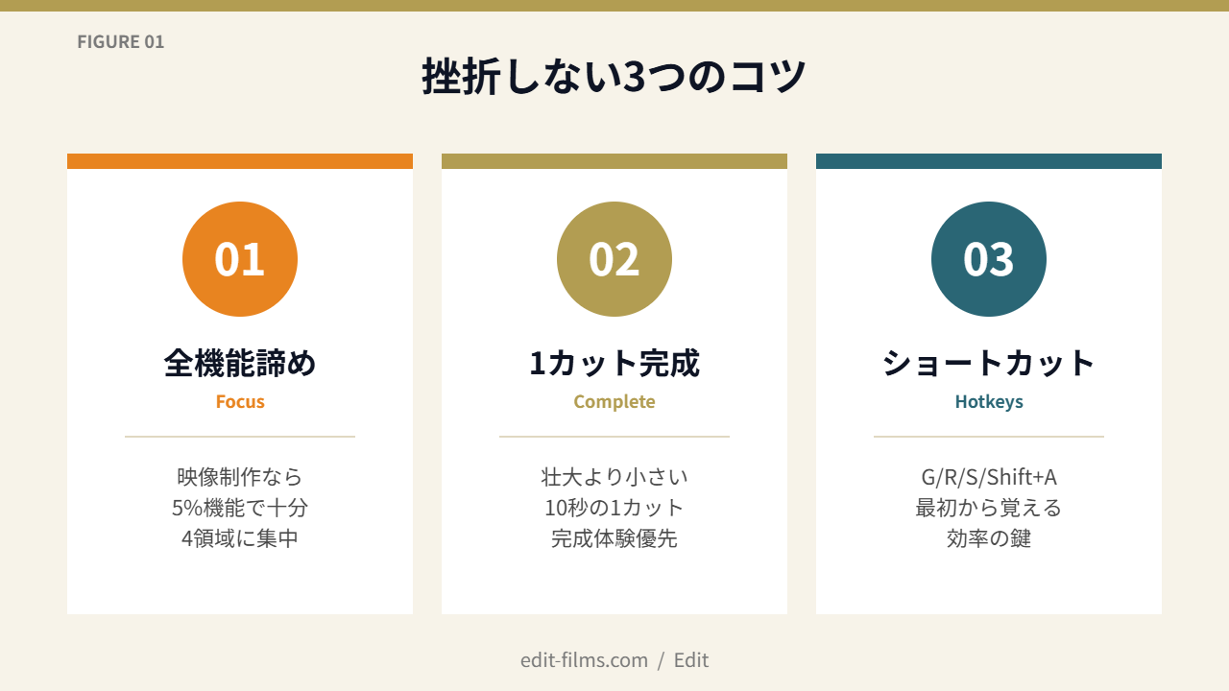The image size is (1229, 691).
Task: Click the Edit text in the footer
Action: pyautogui.click(x=691, y=660)
